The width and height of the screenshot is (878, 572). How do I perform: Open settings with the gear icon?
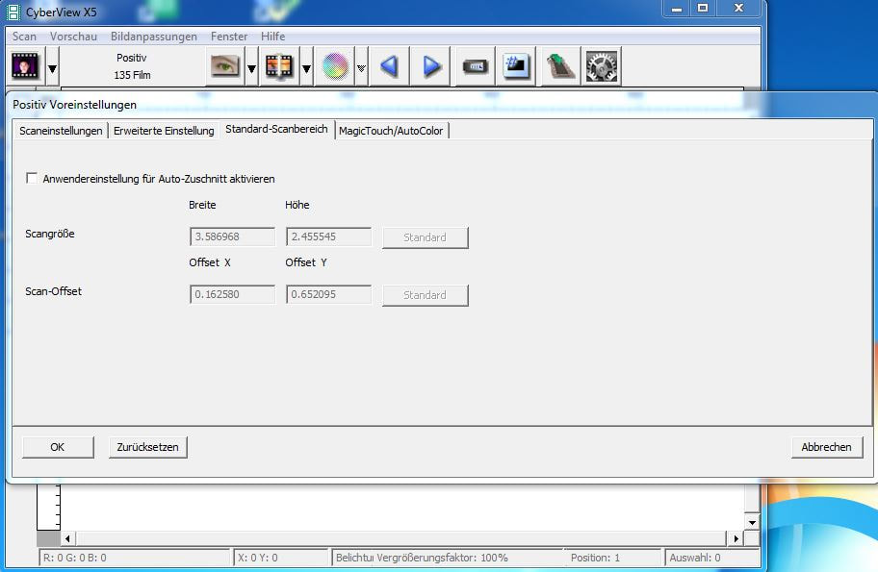(602, 66)
